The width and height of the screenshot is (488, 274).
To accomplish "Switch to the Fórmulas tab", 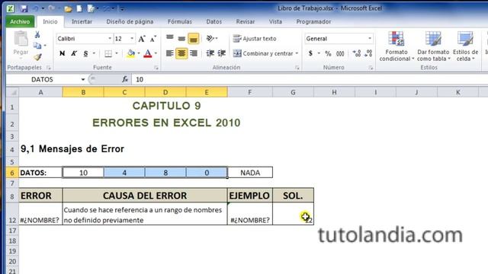I will (x=180, y=21).
